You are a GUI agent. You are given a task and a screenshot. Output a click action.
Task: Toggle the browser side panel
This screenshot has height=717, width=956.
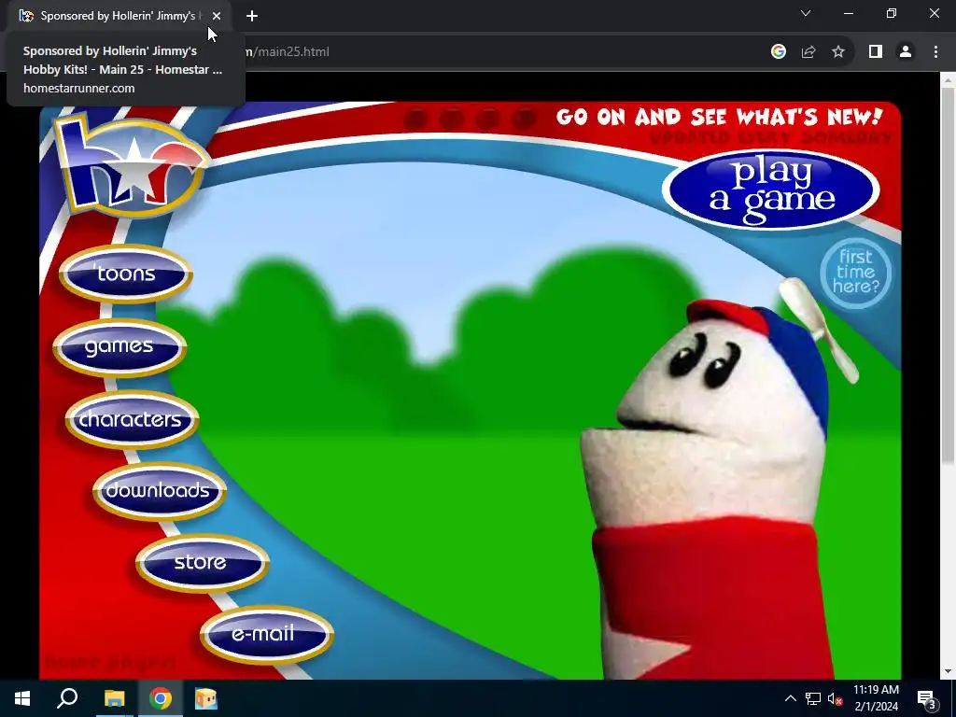[x=876, y=52]
